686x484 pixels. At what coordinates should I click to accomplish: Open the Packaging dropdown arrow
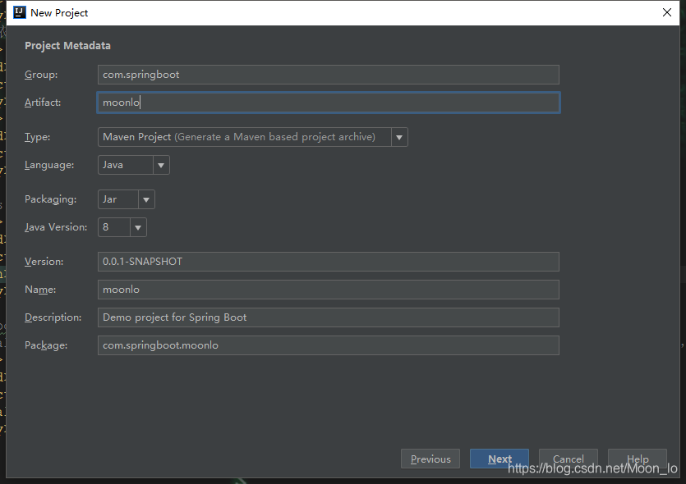click(146, 199)
